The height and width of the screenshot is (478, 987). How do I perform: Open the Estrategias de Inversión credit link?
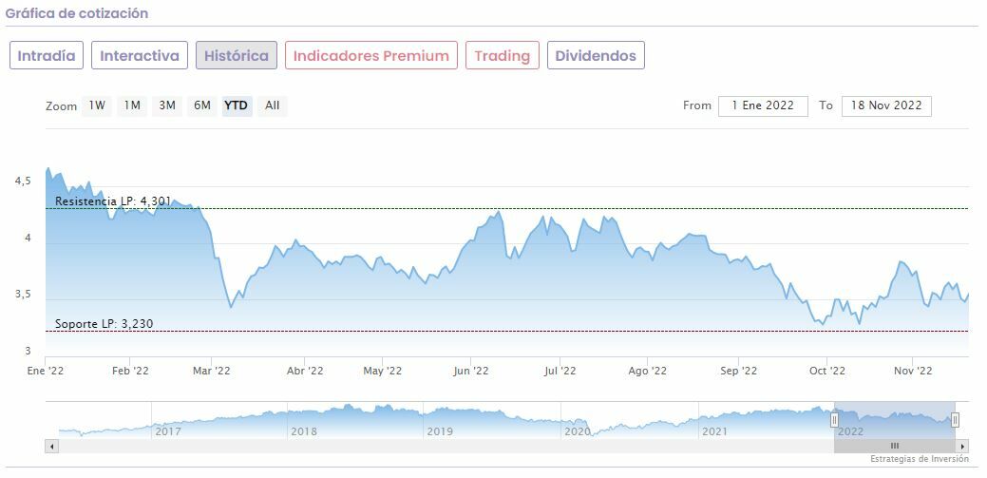point(919,460)
